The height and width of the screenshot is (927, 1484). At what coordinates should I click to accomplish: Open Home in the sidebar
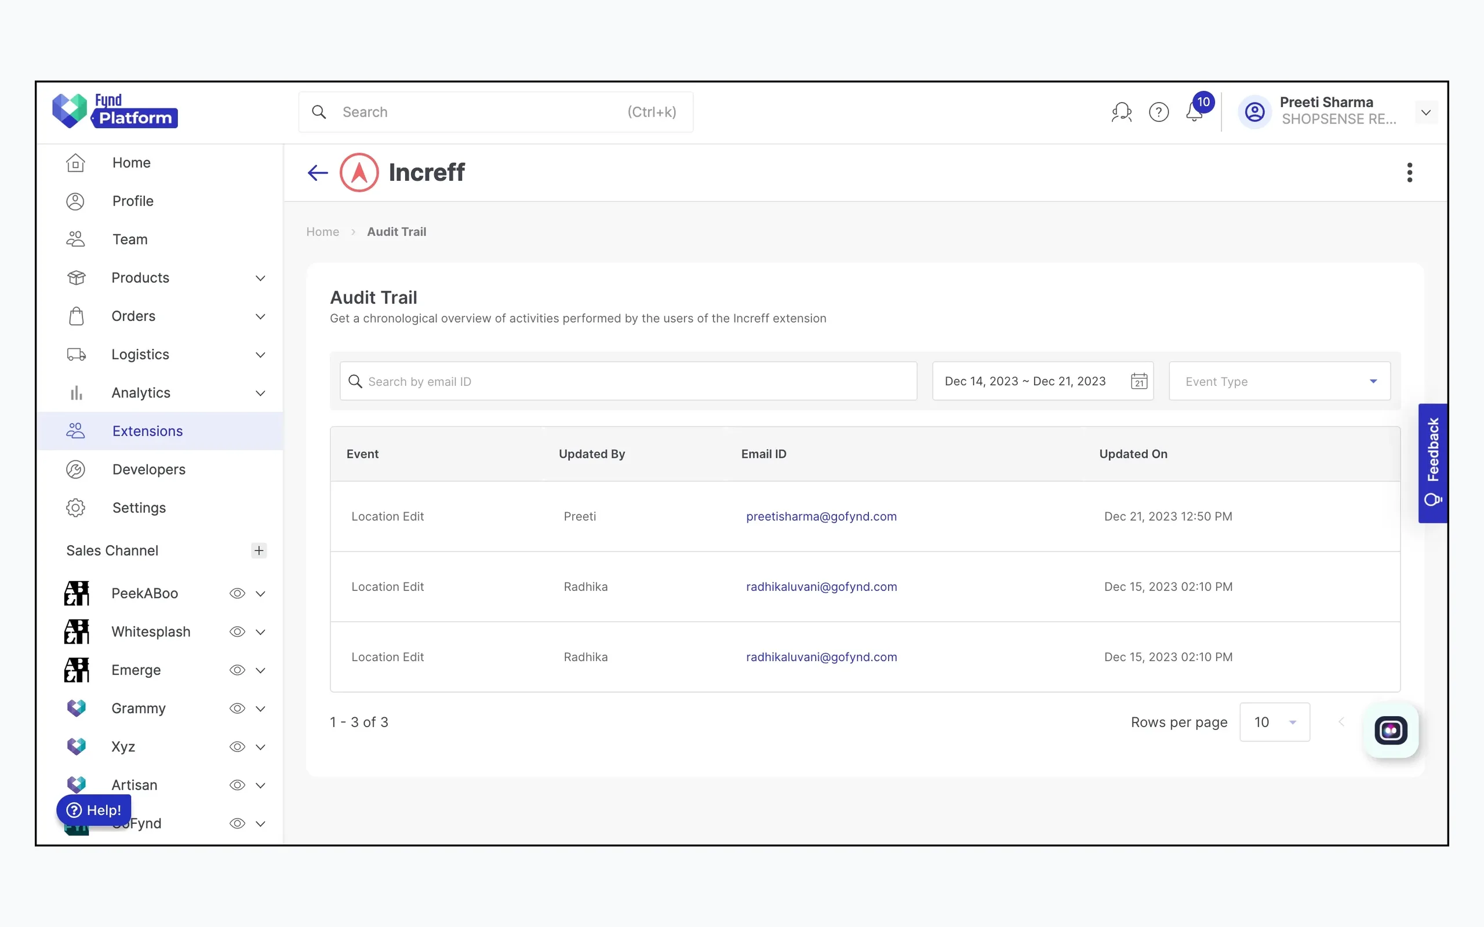[160, 163]
